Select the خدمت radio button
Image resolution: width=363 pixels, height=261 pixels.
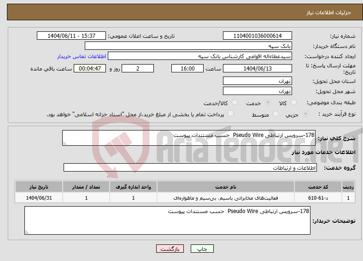point(268,102)
